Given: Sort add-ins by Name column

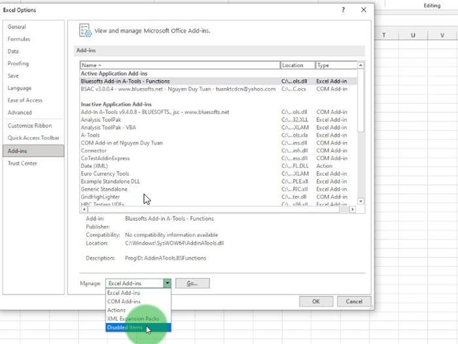Looking at the screenshot, I should click(x=180, y=65).
